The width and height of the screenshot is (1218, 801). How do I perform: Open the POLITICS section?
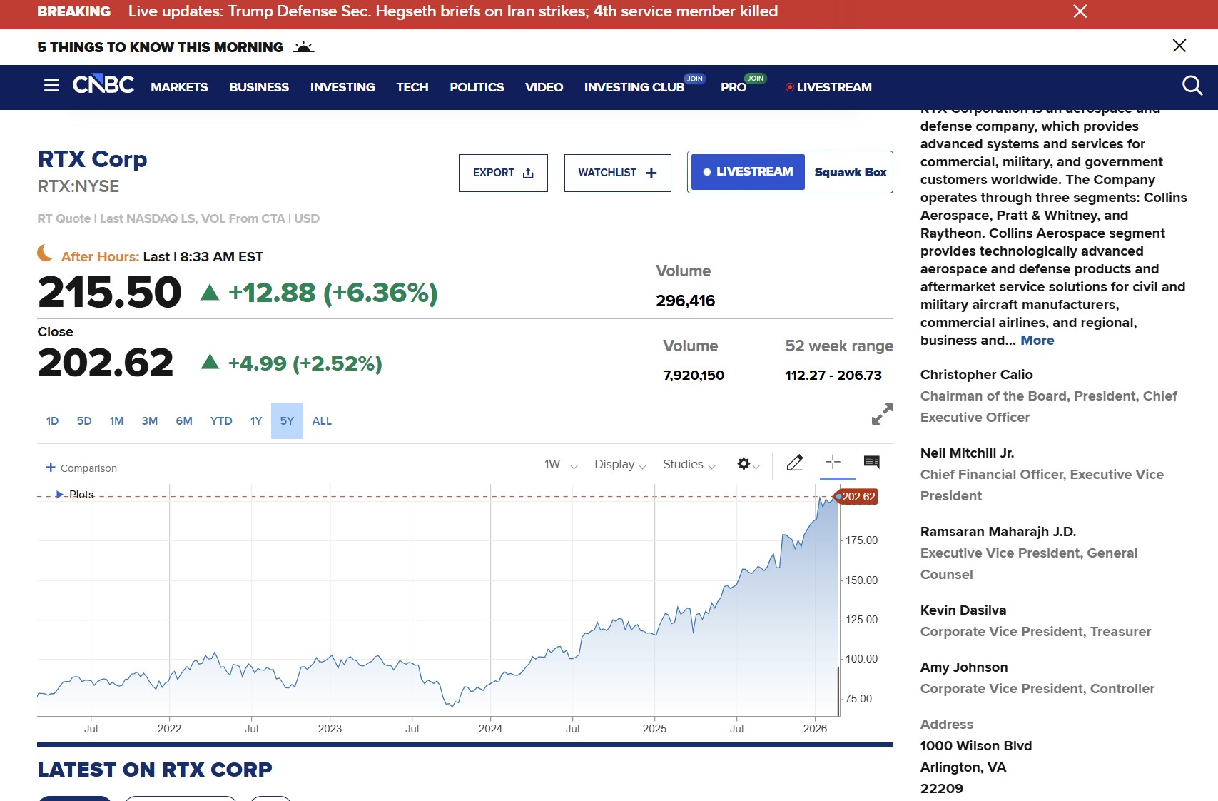(x=477, y=87)
